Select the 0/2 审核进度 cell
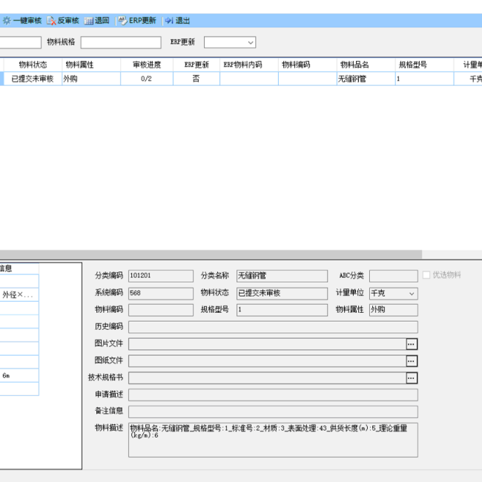 coord(147,79)
